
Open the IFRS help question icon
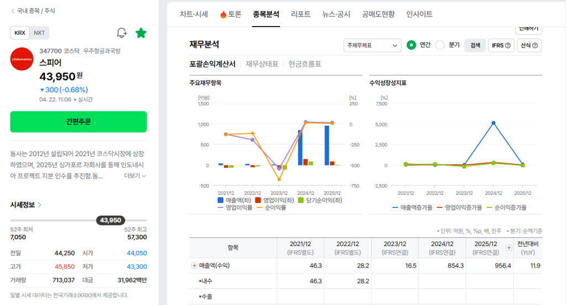click(x=508, y=45)
